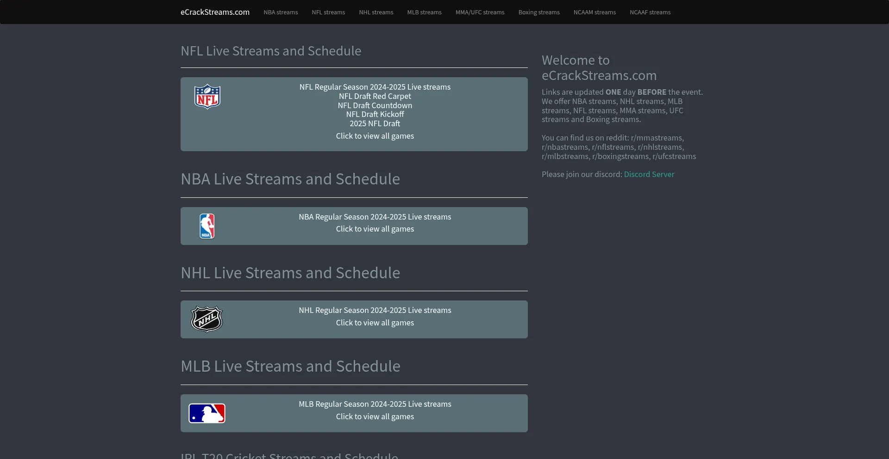Click the 'Links are updated ONE day' text
Viewport: 889px width, 459px height.
(x=588, y=92)
